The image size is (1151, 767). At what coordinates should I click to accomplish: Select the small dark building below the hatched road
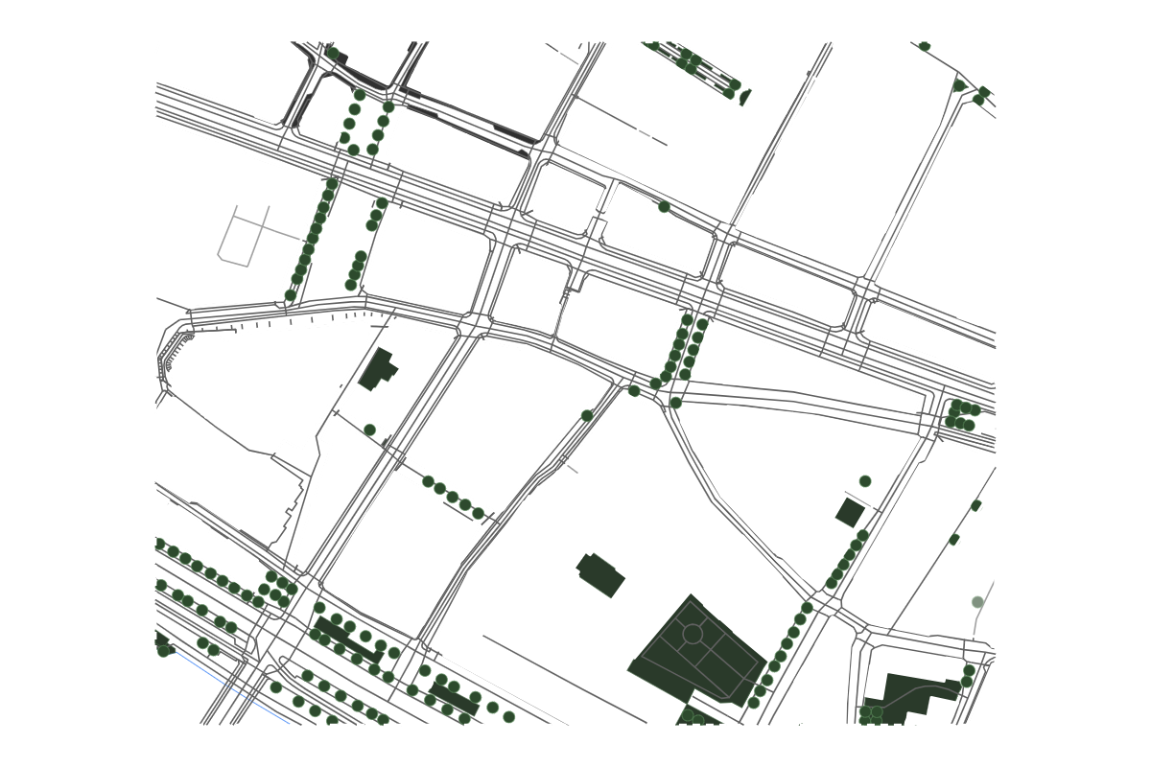(x=377, y=369)
